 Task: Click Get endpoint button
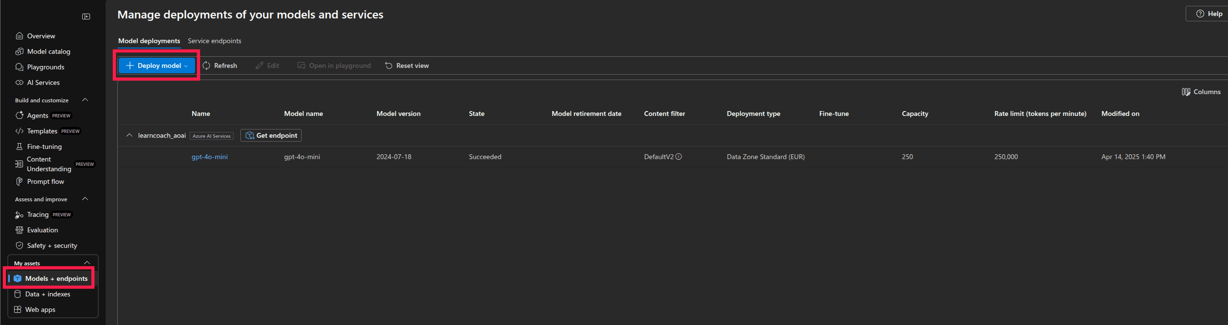click(271, 135)
